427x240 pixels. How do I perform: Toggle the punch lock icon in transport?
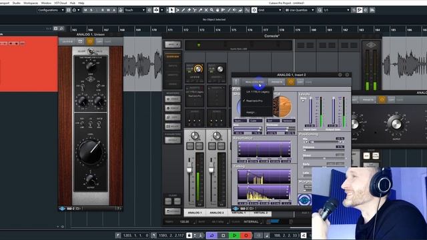click(189, 235)
